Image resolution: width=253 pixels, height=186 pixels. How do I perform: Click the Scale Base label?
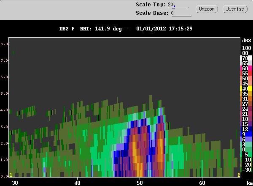[152, 13]
